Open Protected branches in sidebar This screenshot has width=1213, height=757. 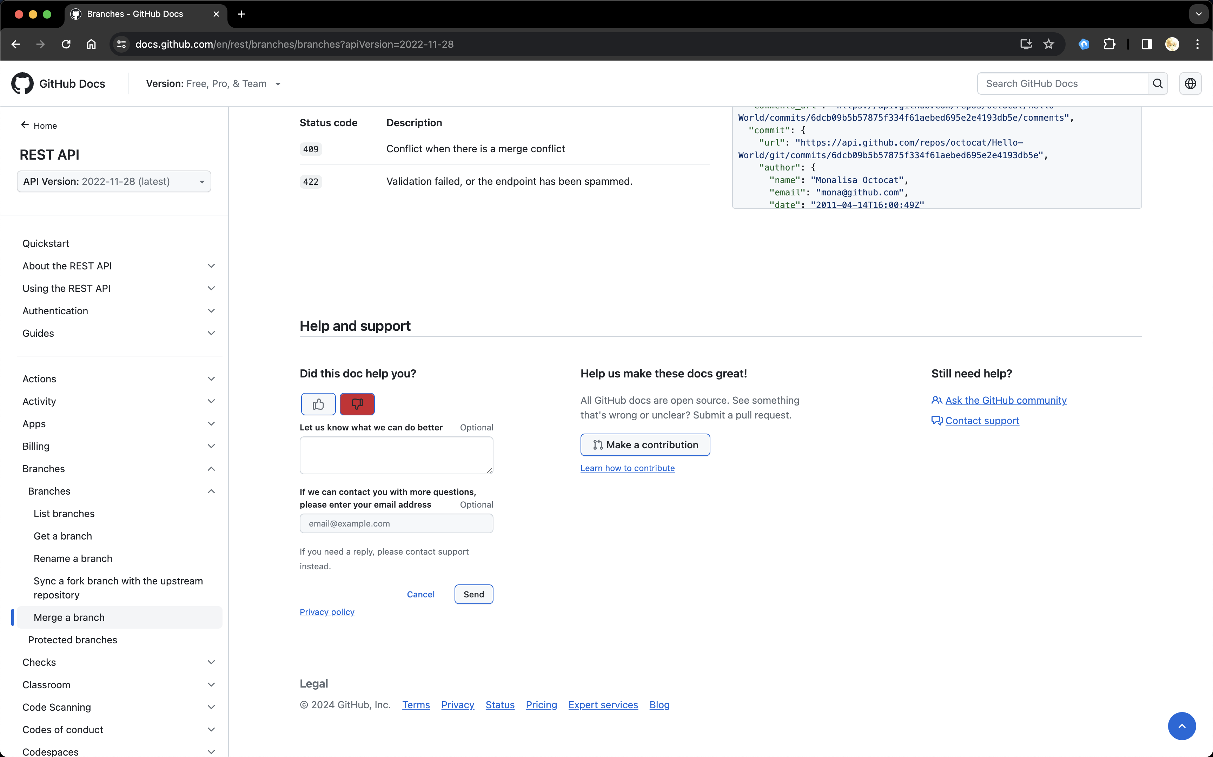tap(73, 640)
